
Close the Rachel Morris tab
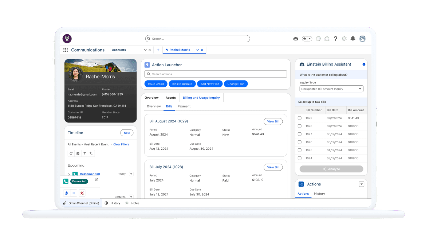(x=202, y=50)
